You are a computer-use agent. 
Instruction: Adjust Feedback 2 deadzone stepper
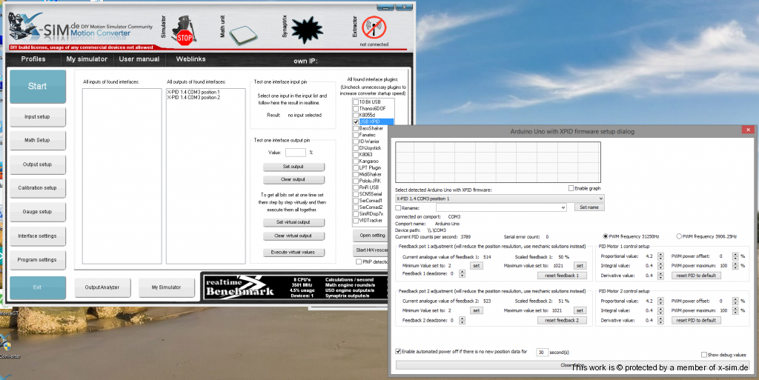point(462,320)
